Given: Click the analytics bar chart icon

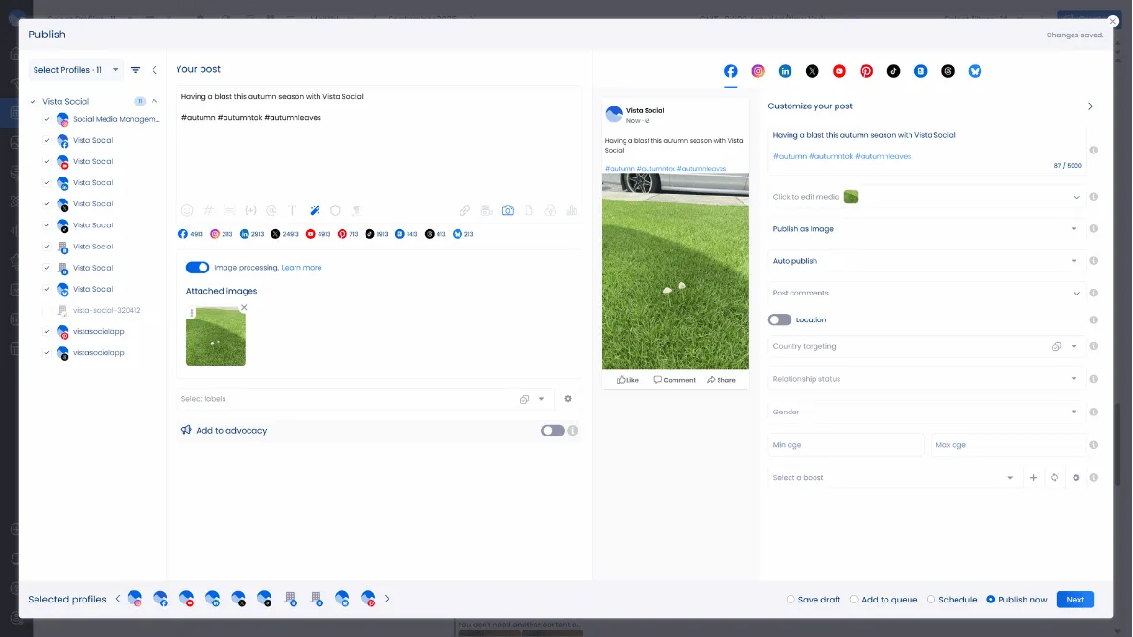Looking at the screenshot, I should [x=572, y=210].
